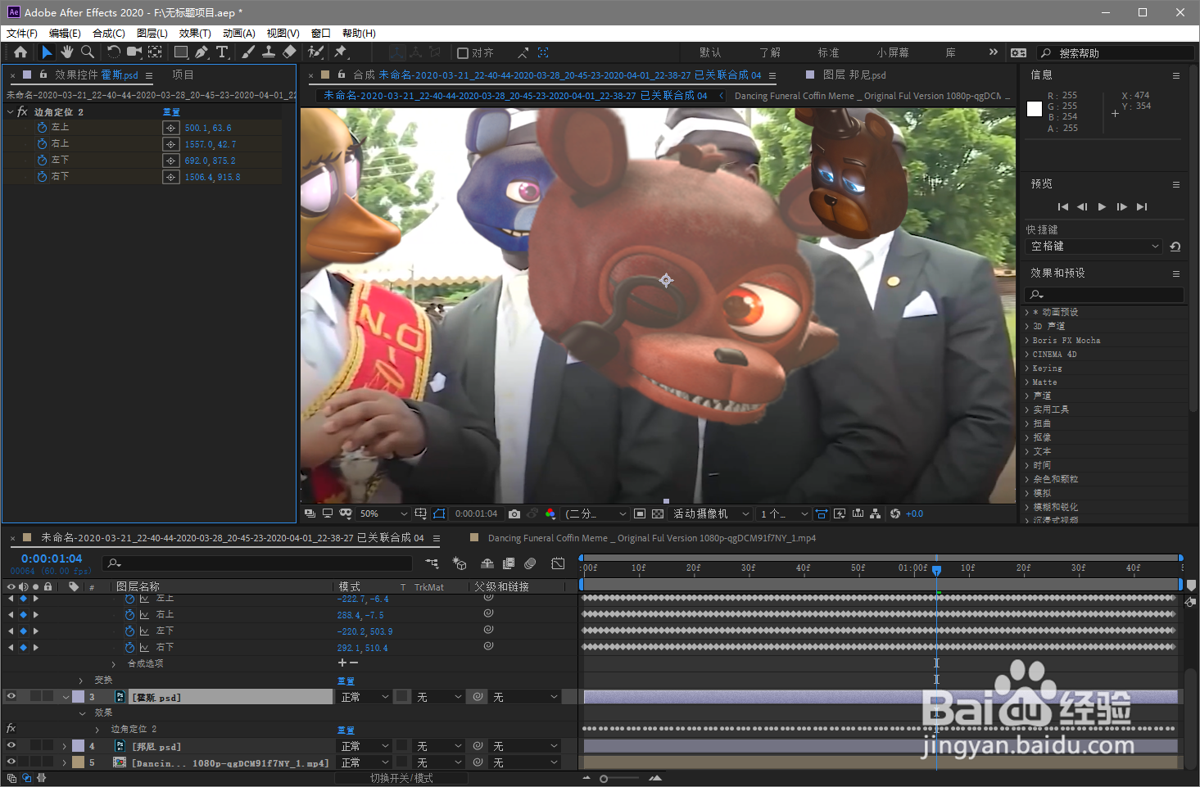Enable motion blur timeline icon
The width and height of the screenshot is (1200, 787).
[x=530, y=563]
